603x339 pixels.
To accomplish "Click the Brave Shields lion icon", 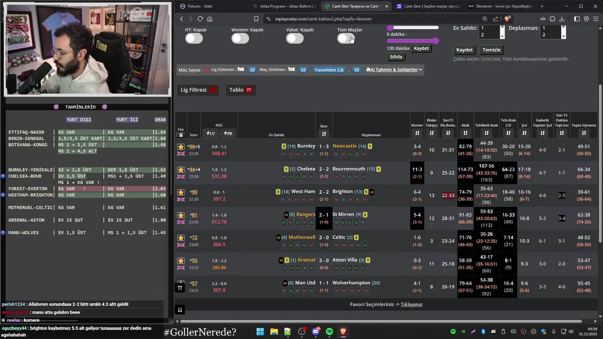I will click(507, 19).
